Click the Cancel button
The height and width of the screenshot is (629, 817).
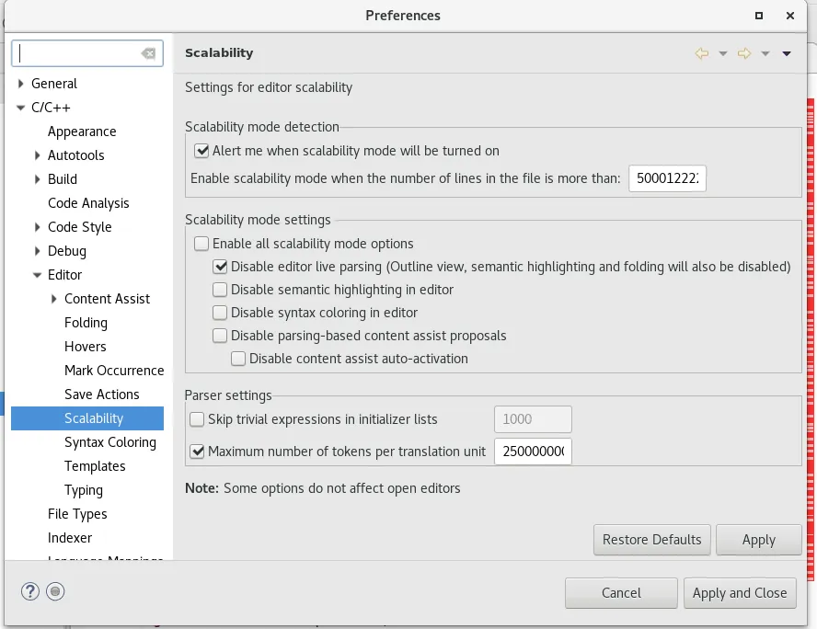(x=621, y=593)
